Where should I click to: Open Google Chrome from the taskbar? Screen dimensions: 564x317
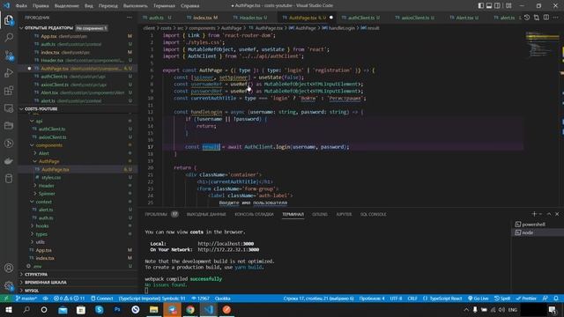pos(190,309)
